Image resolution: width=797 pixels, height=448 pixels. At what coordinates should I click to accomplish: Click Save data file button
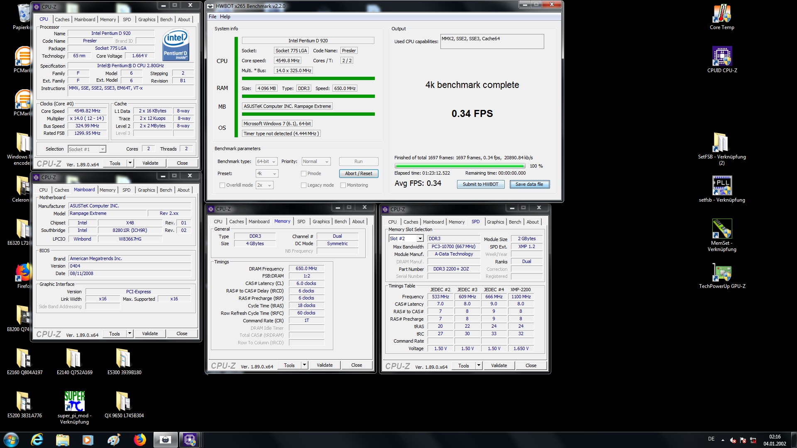pyautogui.click(x=529, y=185)
